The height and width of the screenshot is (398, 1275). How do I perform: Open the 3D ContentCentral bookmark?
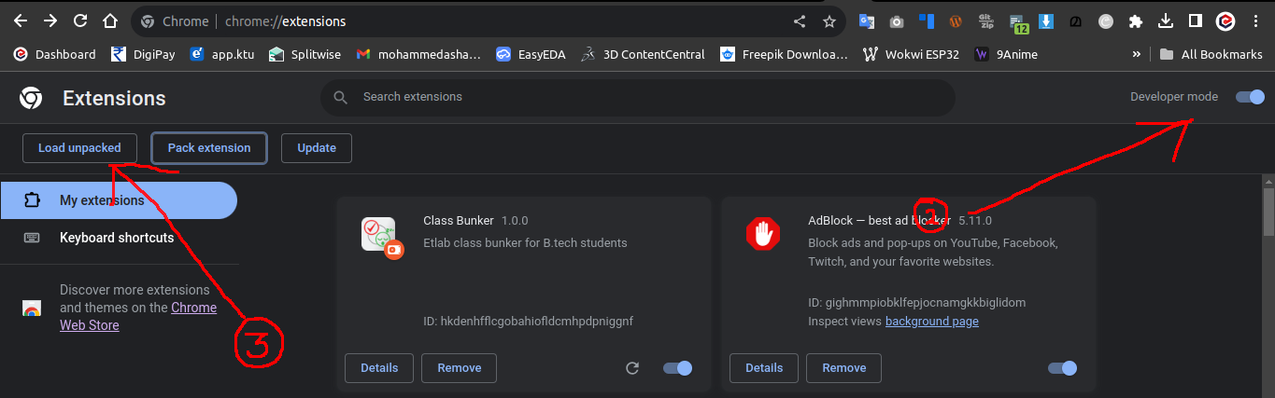[643, 54]
